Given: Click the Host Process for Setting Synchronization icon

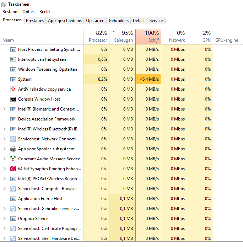Looking at the screenshot, I should pyautogui.click(x=13, y=49).
